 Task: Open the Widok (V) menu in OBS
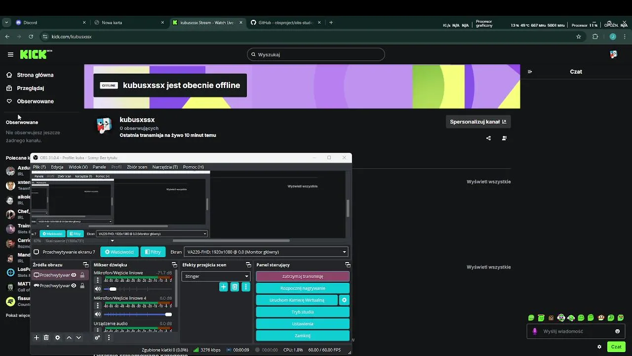(x=78, y=167)
